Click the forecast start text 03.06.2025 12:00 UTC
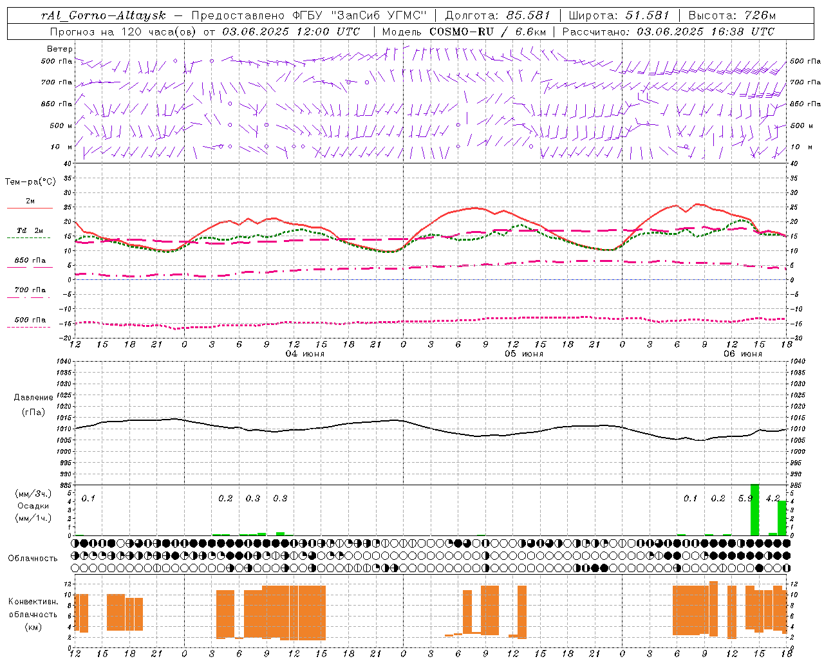This screenshot has height=659, width=824. pos(291,32)
